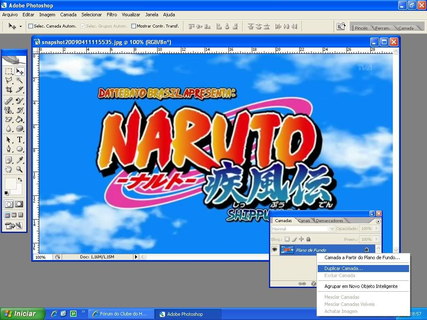The width and height of the screenshot is (427, 320).
Task: Select the Paint Bucket tool
Action: tap(20, 120)
